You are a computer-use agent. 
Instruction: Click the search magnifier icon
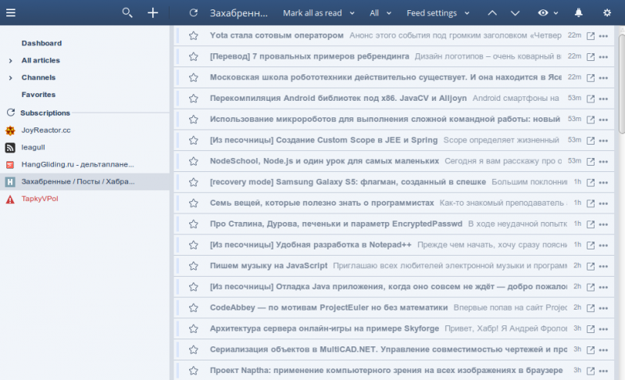[x=127, y=13]
